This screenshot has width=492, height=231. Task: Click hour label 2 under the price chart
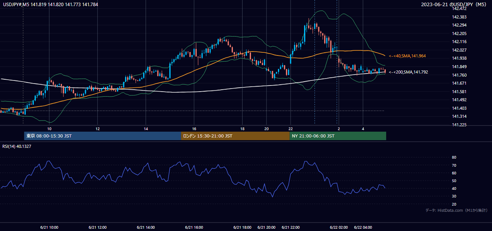pos(339,129)
